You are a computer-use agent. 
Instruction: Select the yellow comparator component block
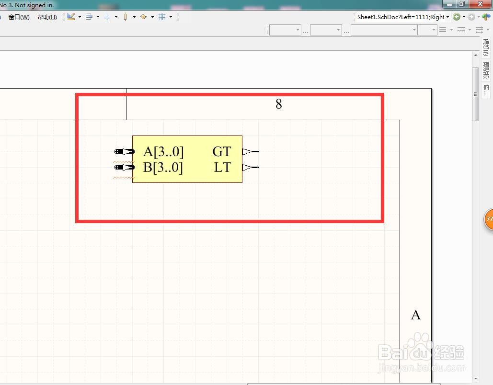[187, 159]
